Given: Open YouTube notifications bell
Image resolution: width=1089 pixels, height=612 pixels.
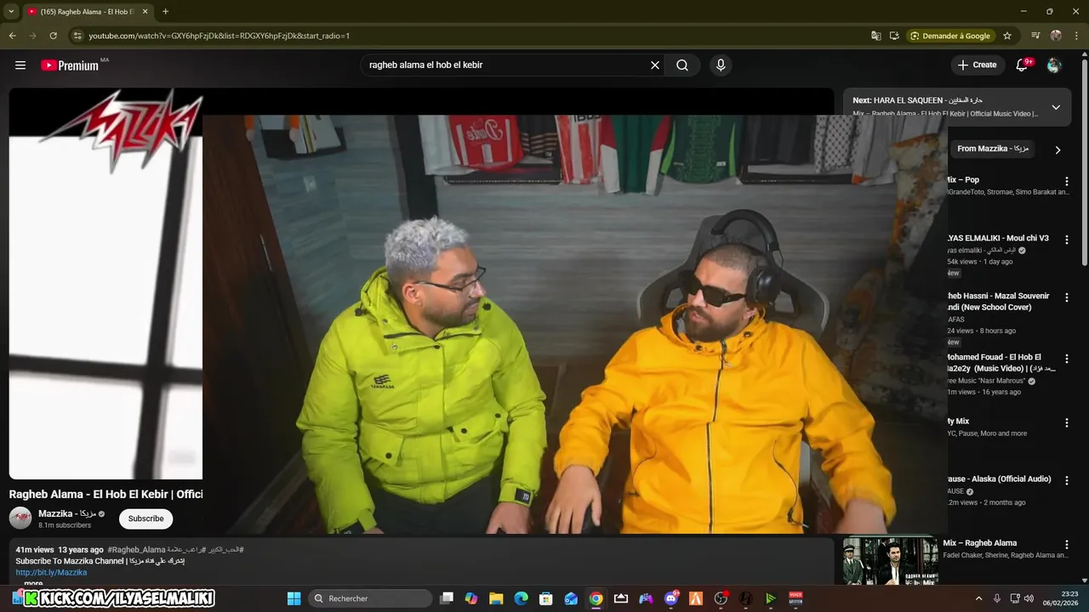Looking at the screenshot, I should 1023,65.
